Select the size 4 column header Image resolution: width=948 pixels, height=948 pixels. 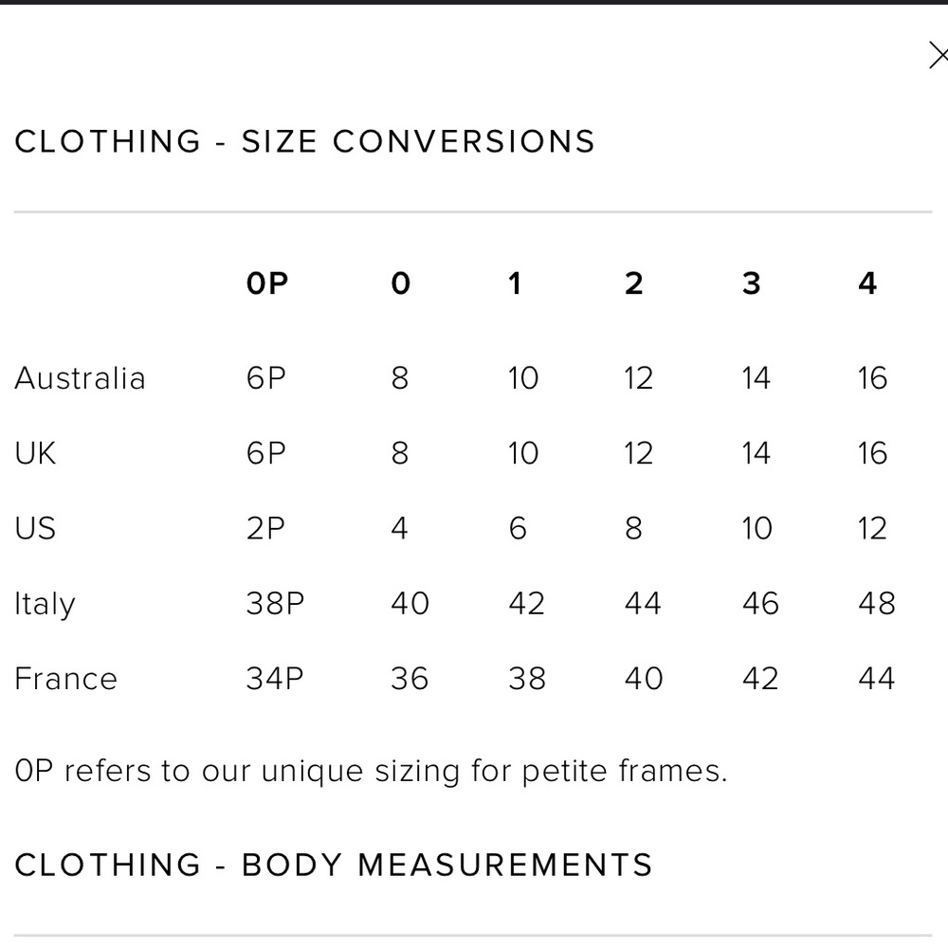(867, 283)
